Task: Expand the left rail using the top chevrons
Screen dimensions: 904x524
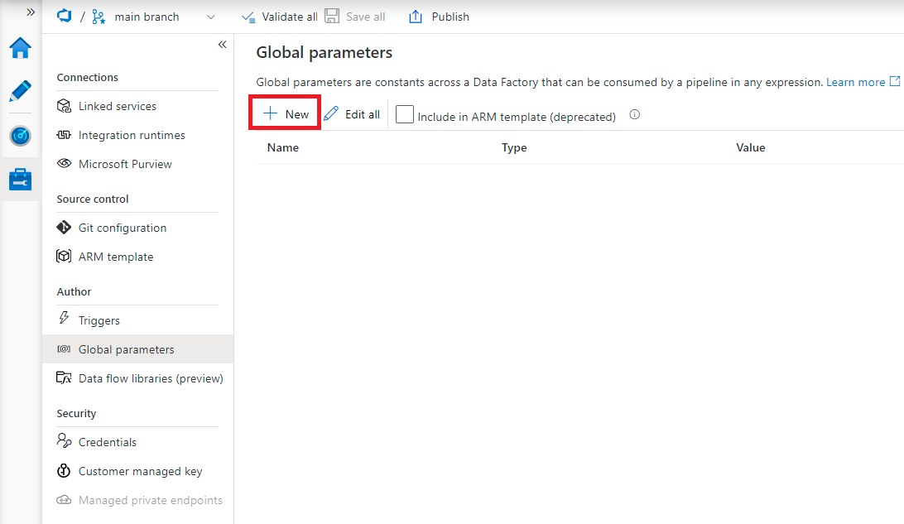Action: coord(30,11)
